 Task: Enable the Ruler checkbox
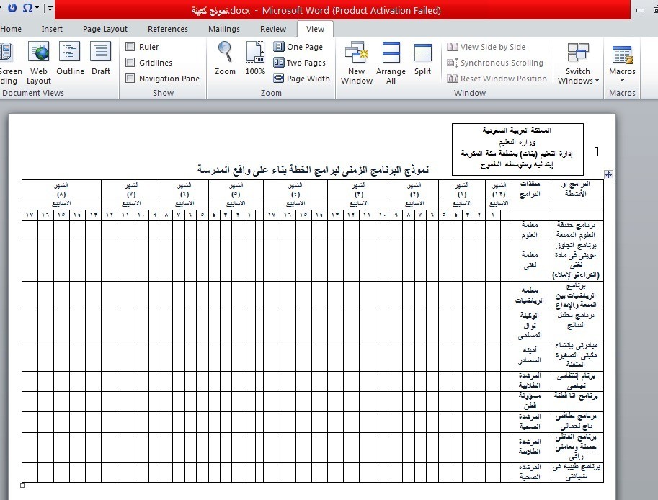130,47
